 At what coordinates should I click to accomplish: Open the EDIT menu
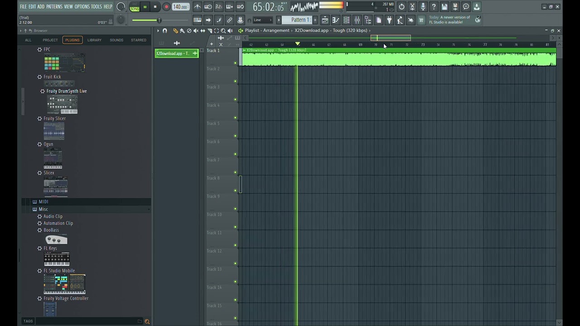pyautogui.click(x=32, y=6)
